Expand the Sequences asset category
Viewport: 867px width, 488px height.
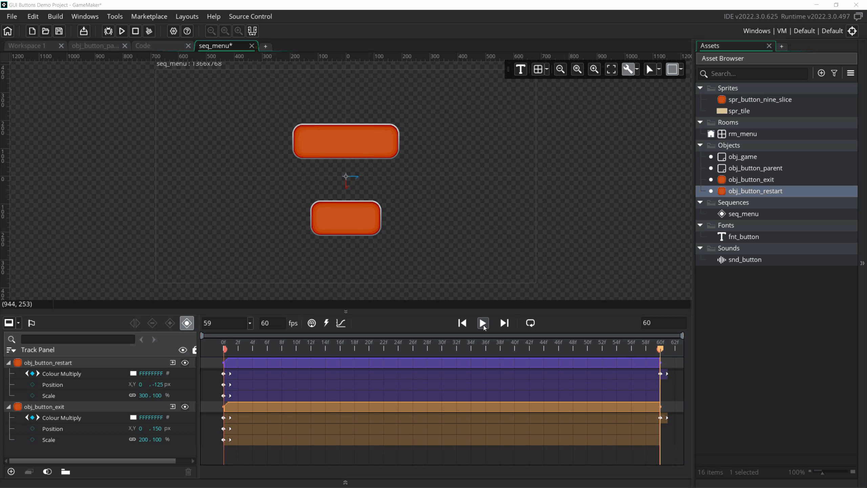(x=701, y=202)
